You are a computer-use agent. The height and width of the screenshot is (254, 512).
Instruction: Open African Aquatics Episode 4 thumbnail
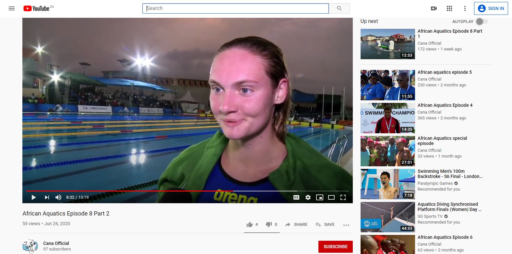click(x=388, y=118)
